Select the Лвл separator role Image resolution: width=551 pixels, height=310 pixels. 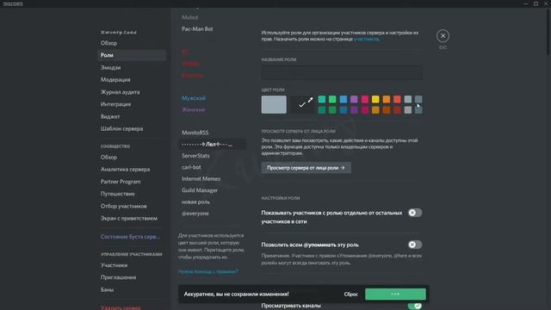213,144
